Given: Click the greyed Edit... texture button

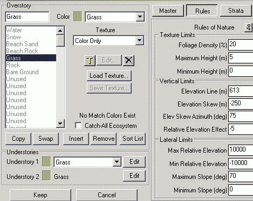Looking at the screenshot, I should coord(109,60).
